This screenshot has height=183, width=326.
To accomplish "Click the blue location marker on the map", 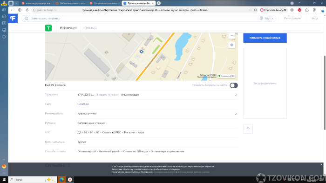I will click(142, 52).
